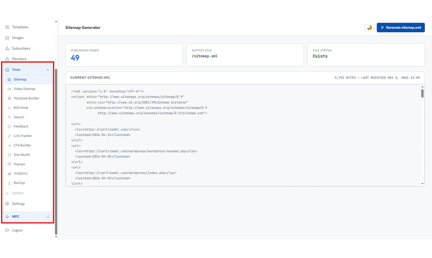
Task: Click the Subscribers people icon
Action: pyautogui.click(x=7, y=49)
